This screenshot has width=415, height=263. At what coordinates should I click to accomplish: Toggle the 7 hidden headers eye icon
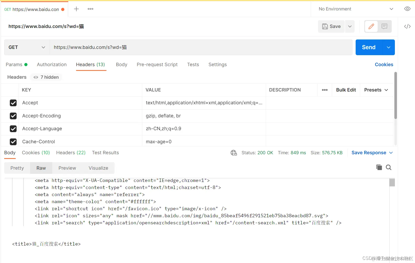36,77
